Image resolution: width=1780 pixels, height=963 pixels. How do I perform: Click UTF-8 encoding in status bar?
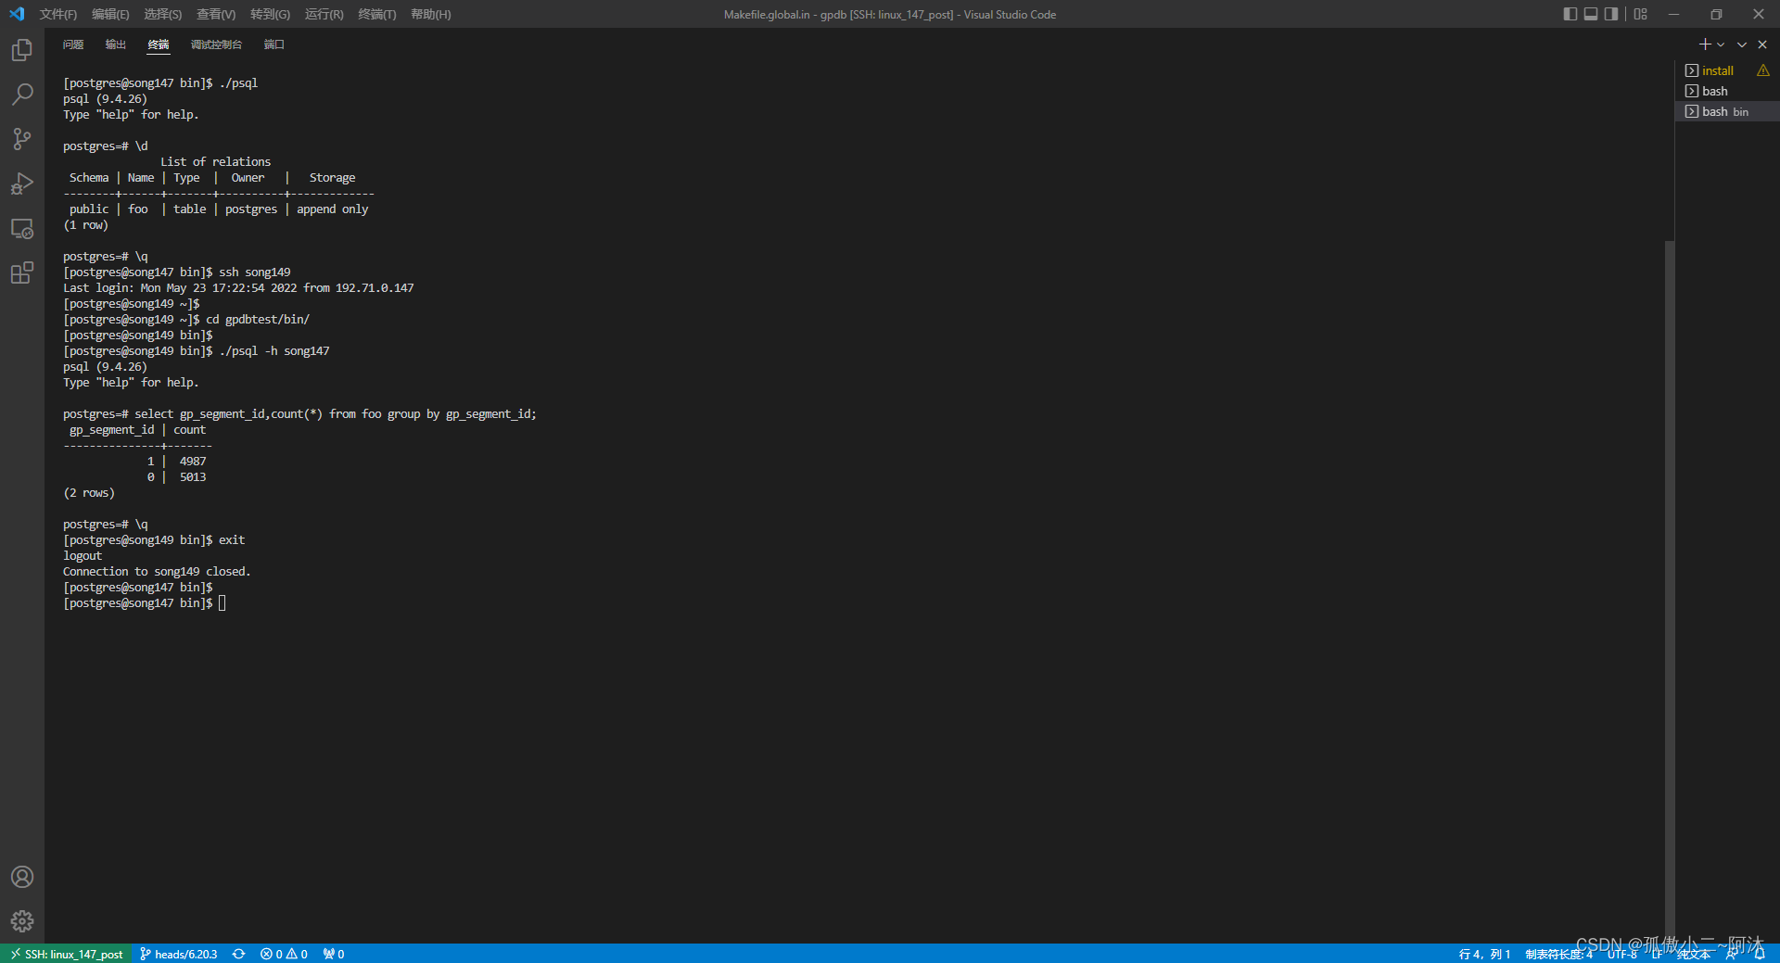1622,954
